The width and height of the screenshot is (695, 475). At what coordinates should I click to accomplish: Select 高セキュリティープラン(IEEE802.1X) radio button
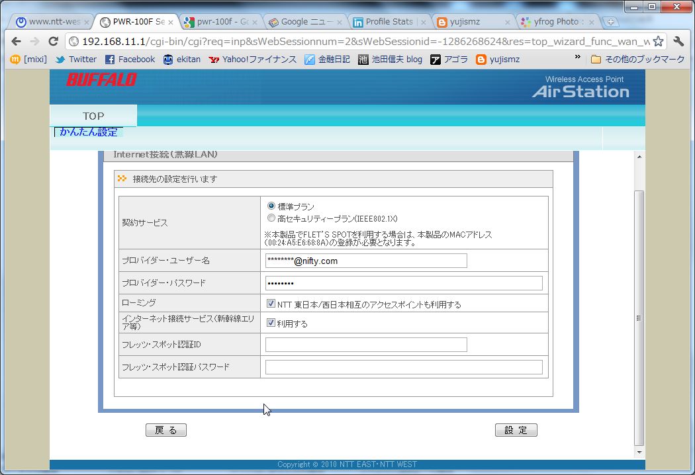pos(271,218)
